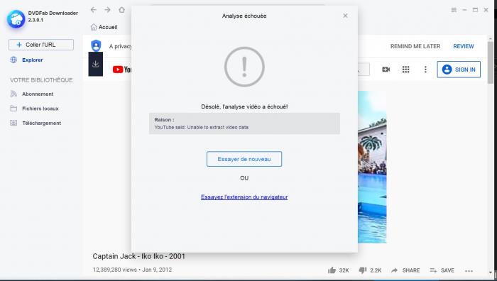Go forward with the right arrow

point(108,10)
